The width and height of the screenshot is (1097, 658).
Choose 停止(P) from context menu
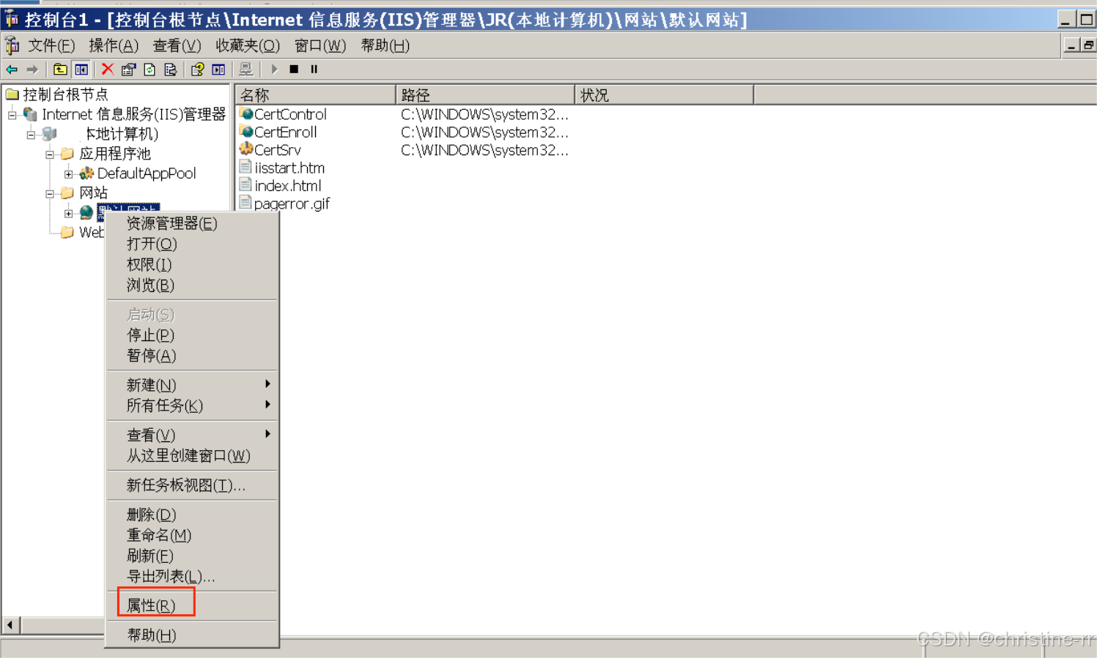(192, 334)
